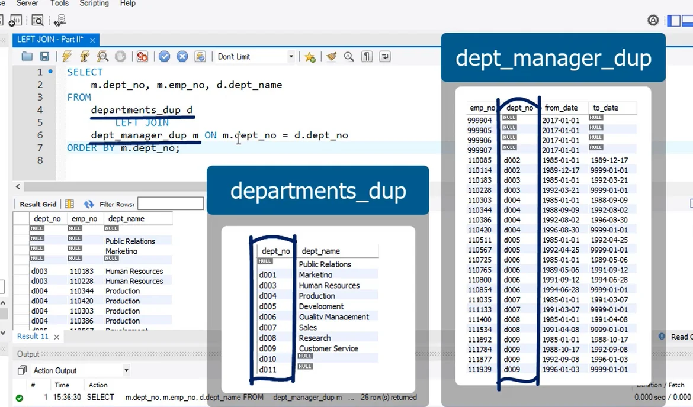Beautify the query with the broom icon
The width and height of the screenshot is (693, 407).
click(331, 57)
